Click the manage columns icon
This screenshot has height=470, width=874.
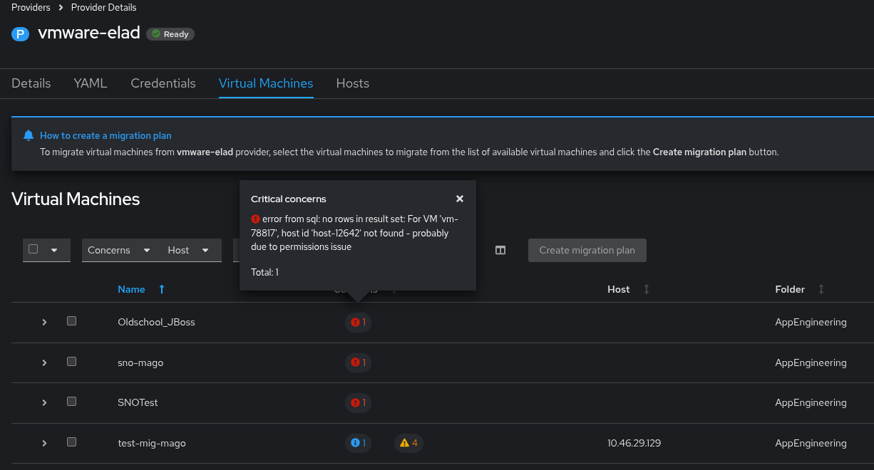500,250
